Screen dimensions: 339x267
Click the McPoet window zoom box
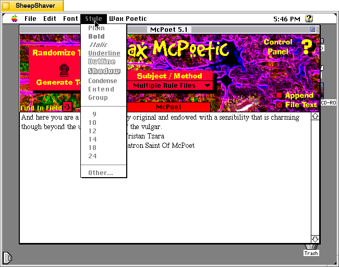[312, 29]
